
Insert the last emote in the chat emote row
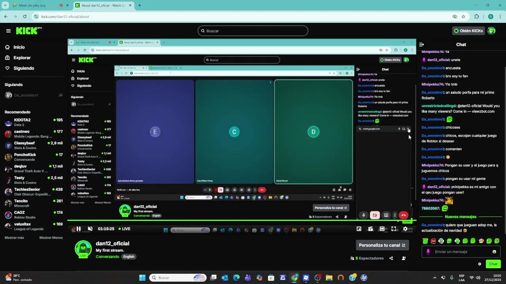coord(497,241)
